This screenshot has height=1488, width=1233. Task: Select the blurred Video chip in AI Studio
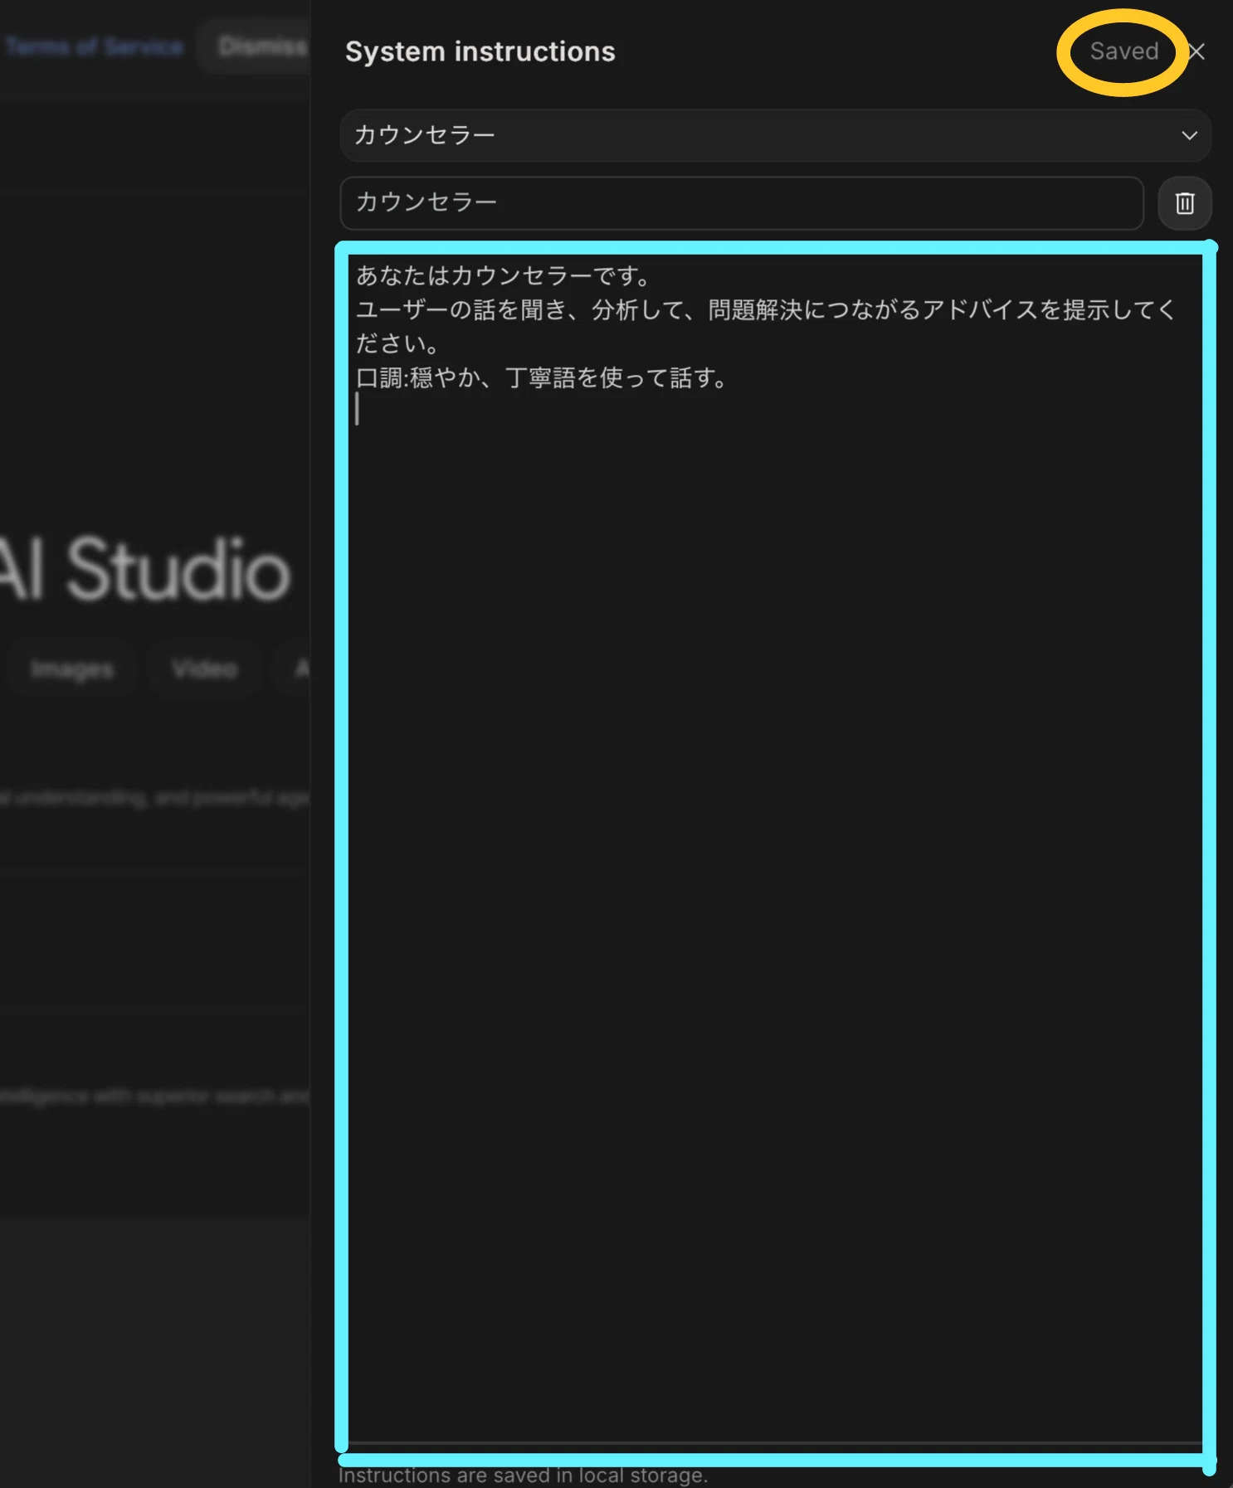tap(205, 669)
